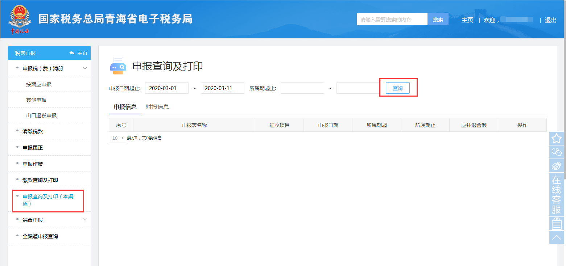This screenshot has width=566, height=266.
Task: Select 全渠道申报查询 in the sidebar
Action: pyautogui.click(x=40, y=236)
